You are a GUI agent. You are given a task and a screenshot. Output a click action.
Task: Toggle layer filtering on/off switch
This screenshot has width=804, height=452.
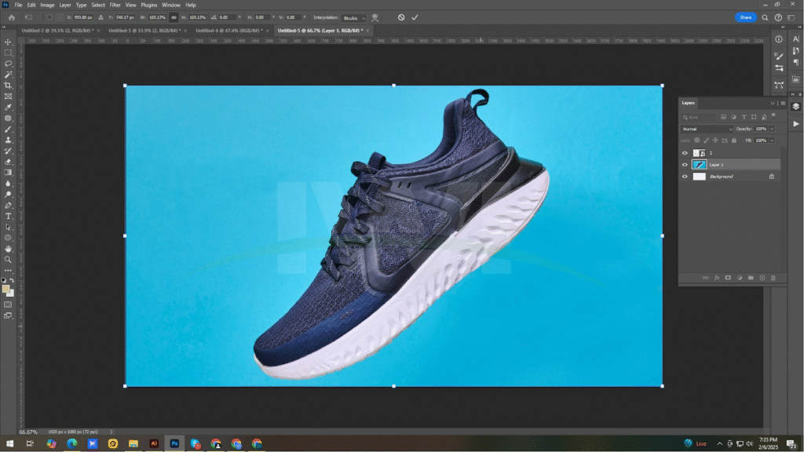pos(773,116)
